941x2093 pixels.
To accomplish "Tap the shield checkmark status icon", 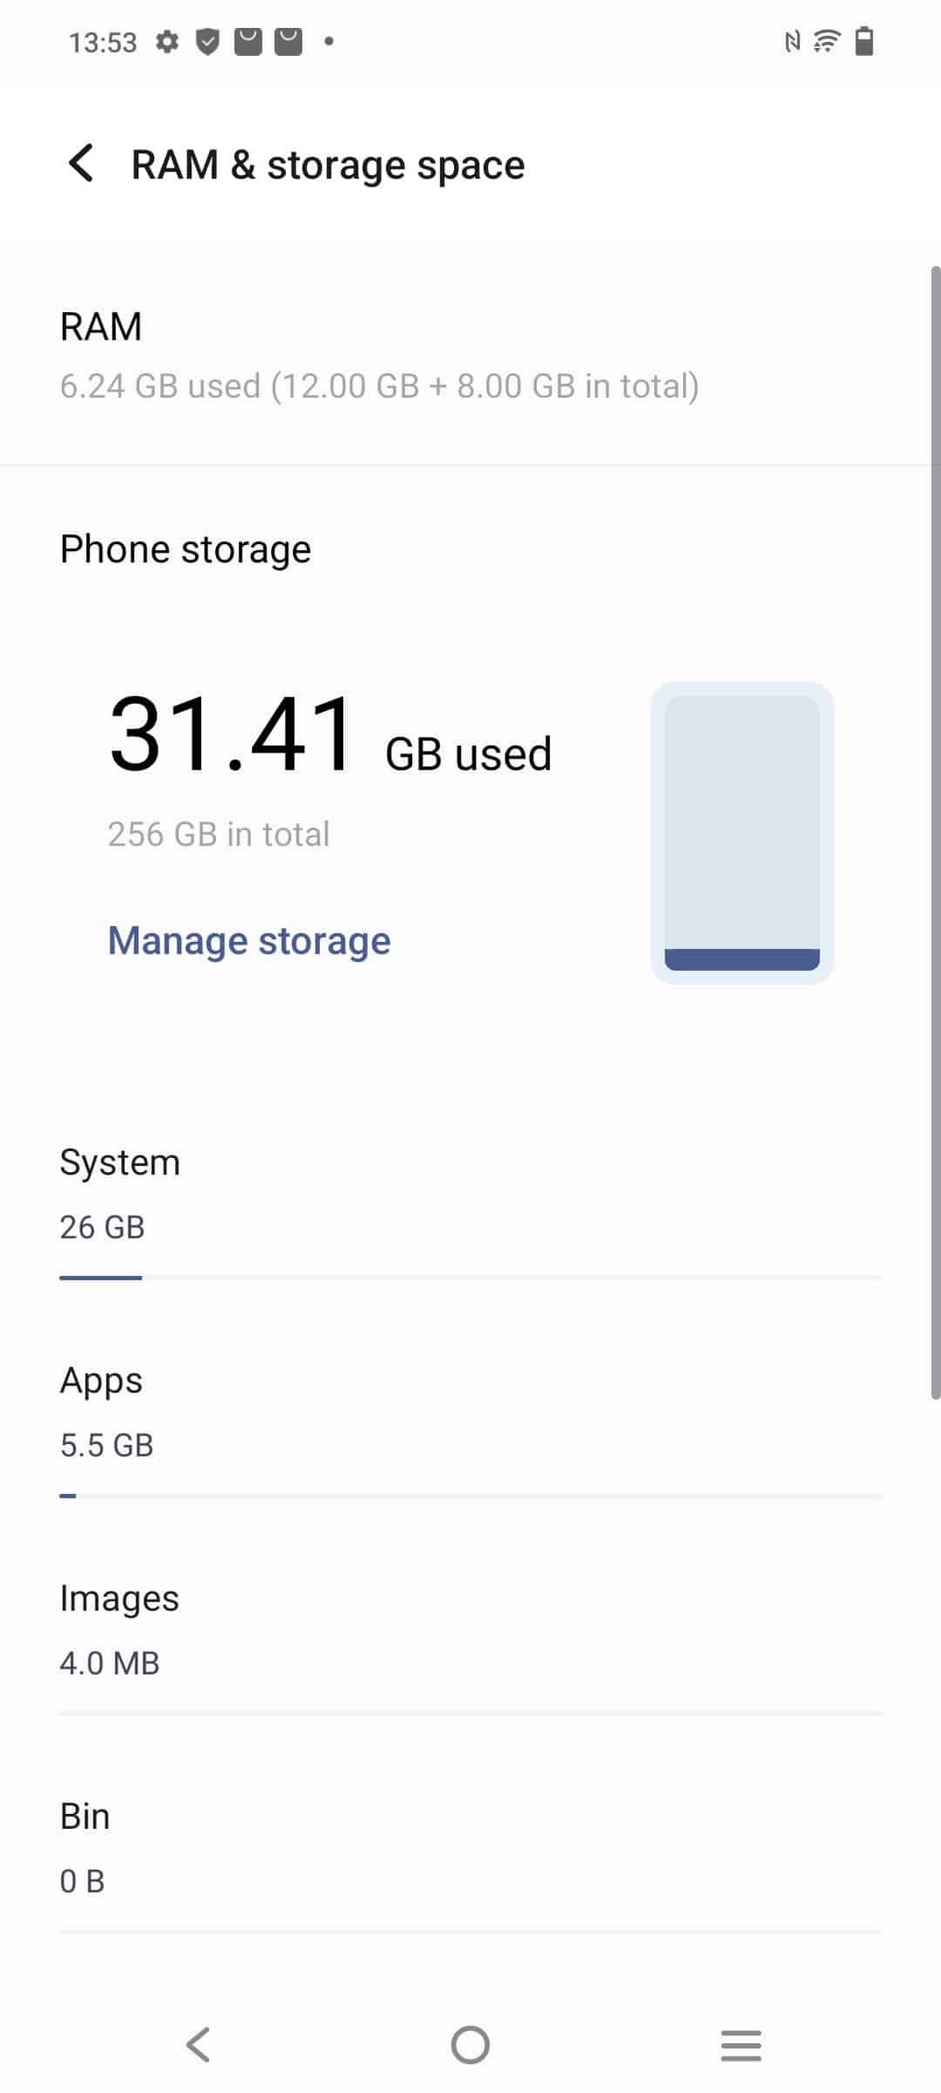I will [207, 41].
